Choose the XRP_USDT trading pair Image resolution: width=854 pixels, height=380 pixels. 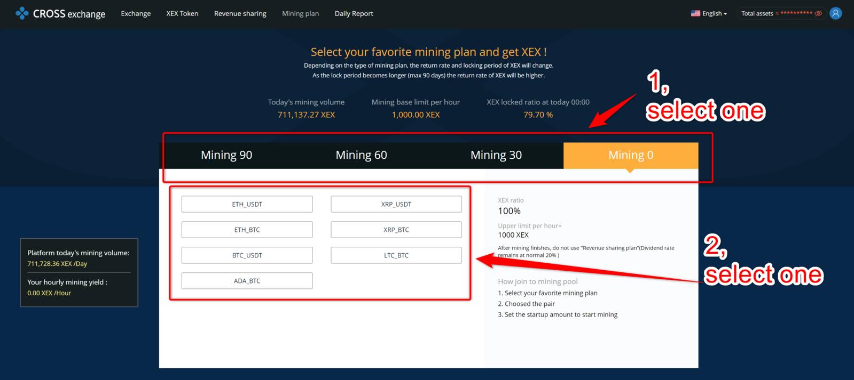point(396,204)
